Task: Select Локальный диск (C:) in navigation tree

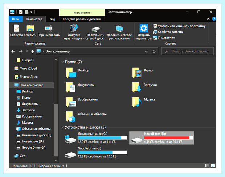Action: [34, 135]
